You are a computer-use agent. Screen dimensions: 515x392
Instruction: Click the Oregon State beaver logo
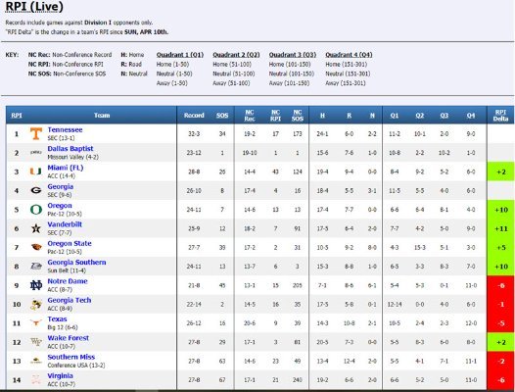[36, 247]
